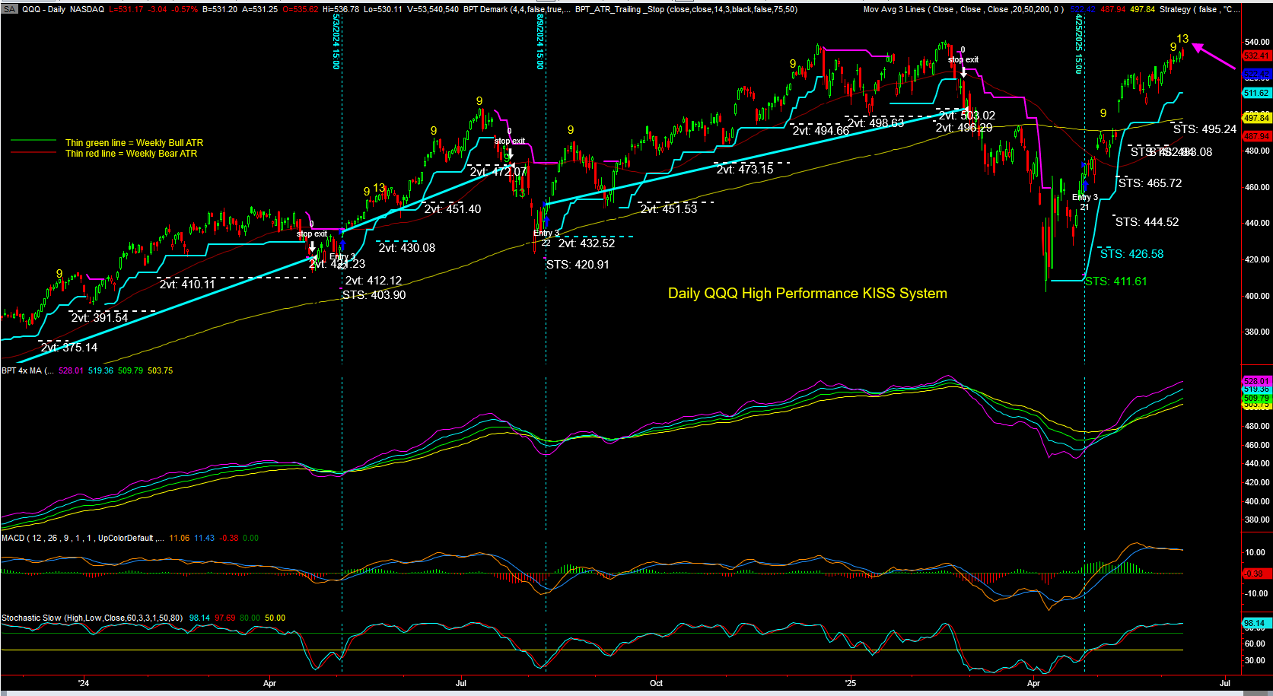The height and width of the screenshot is (696, 1273).
Task: Click the white stop exit arrow near 503.02
Action: coord(963,72)
